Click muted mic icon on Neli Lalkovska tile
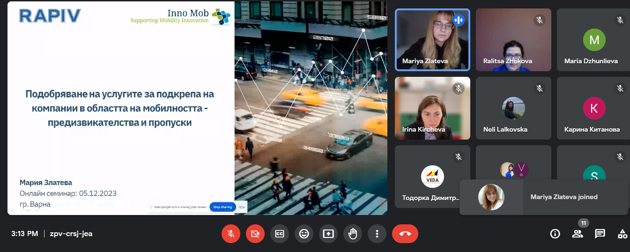 click(539, 89)
